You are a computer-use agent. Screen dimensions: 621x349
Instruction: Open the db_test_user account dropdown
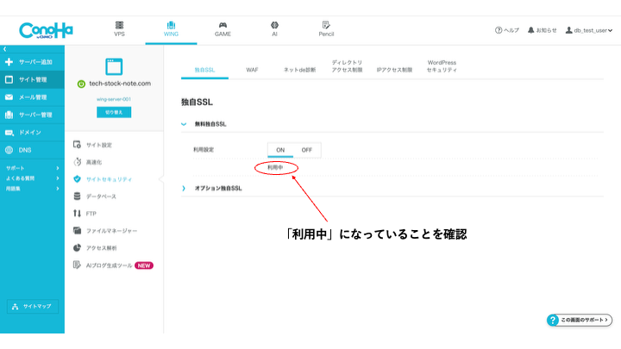pos(589,30)
